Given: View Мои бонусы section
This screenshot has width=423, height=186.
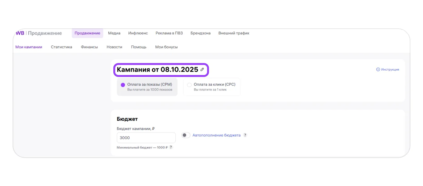Looking at the screenshot, I should point(166,47).
